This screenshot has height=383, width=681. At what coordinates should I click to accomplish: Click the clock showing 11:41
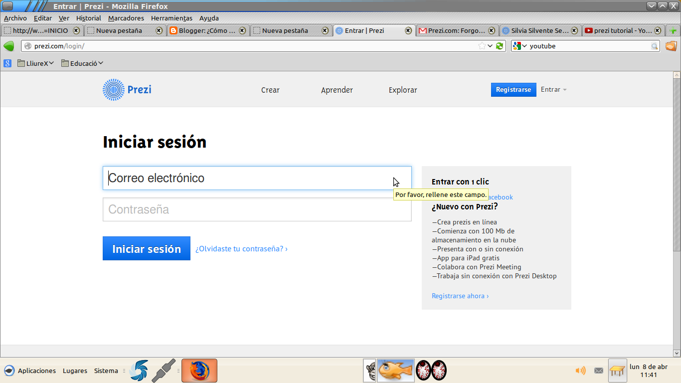click(649, 371)
